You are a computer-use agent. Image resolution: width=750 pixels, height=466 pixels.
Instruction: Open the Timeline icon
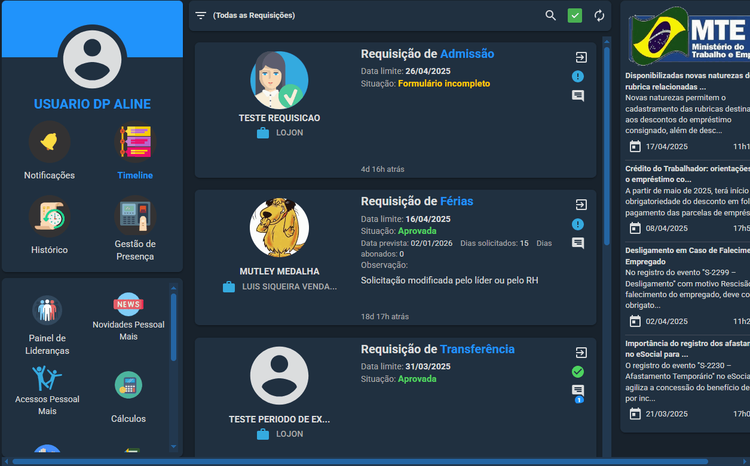135,141
